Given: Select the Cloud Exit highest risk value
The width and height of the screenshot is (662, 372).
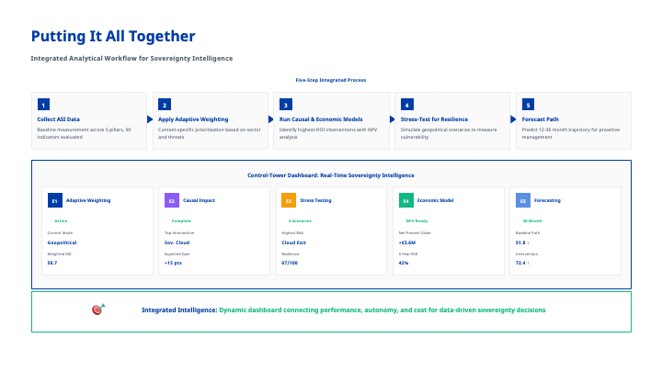Looking at the screenshot, I should click(294, 242).
